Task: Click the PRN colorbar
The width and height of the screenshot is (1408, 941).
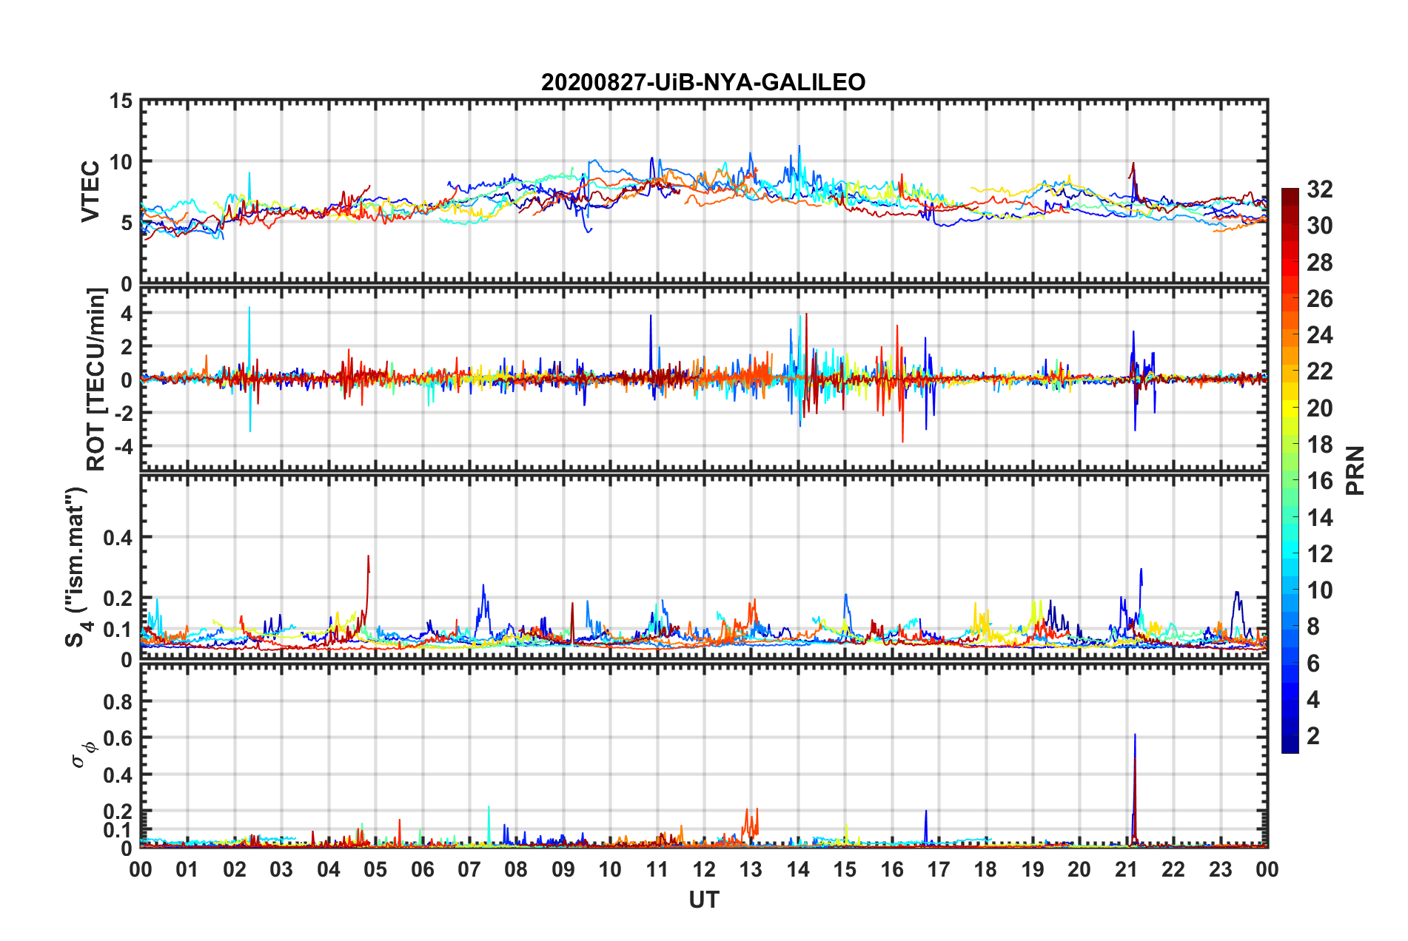Action: click(x=1290, y=470)
